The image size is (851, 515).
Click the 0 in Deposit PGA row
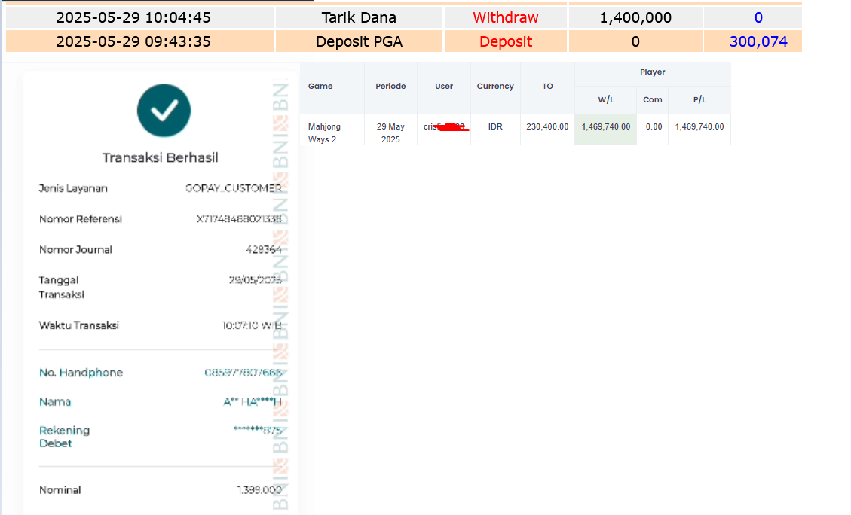pos(635,41)
